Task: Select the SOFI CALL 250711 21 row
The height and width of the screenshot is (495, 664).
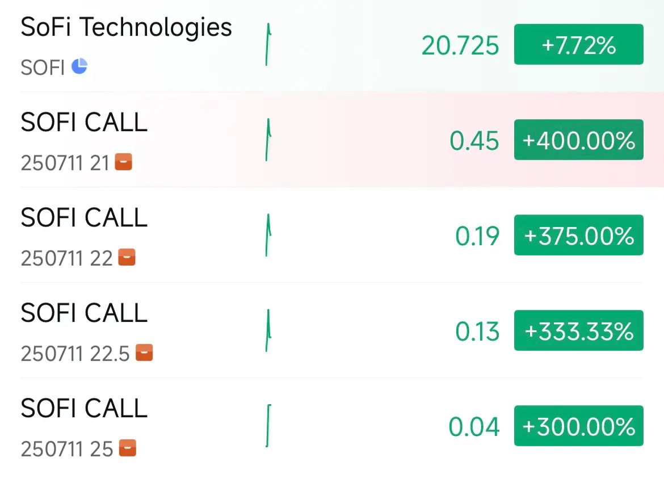Action: tap(332, 140)
